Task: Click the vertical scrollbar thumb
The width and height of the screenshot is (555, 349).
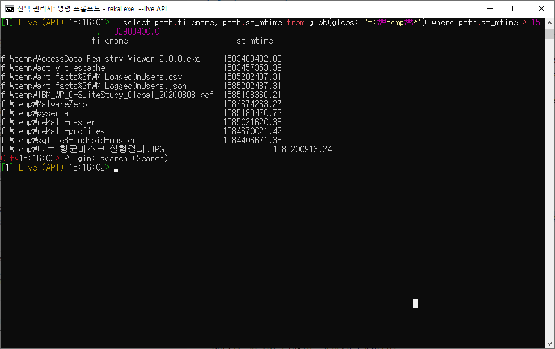Action: click(549, 33)
